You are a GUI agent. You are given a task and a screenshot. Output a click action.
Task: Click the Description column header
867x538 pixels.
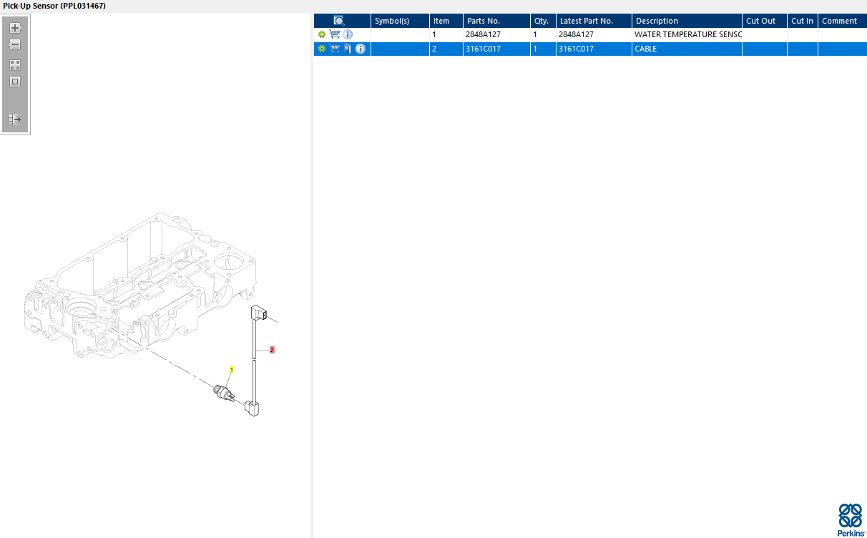687,21
